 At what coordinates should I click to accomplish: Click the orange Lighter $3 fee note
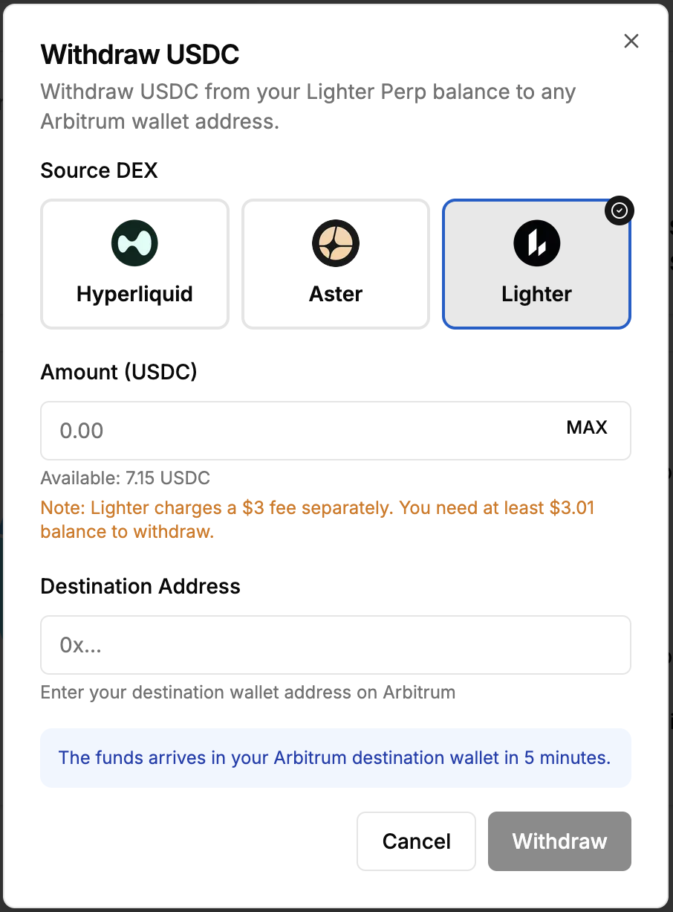tap(317, 520)
